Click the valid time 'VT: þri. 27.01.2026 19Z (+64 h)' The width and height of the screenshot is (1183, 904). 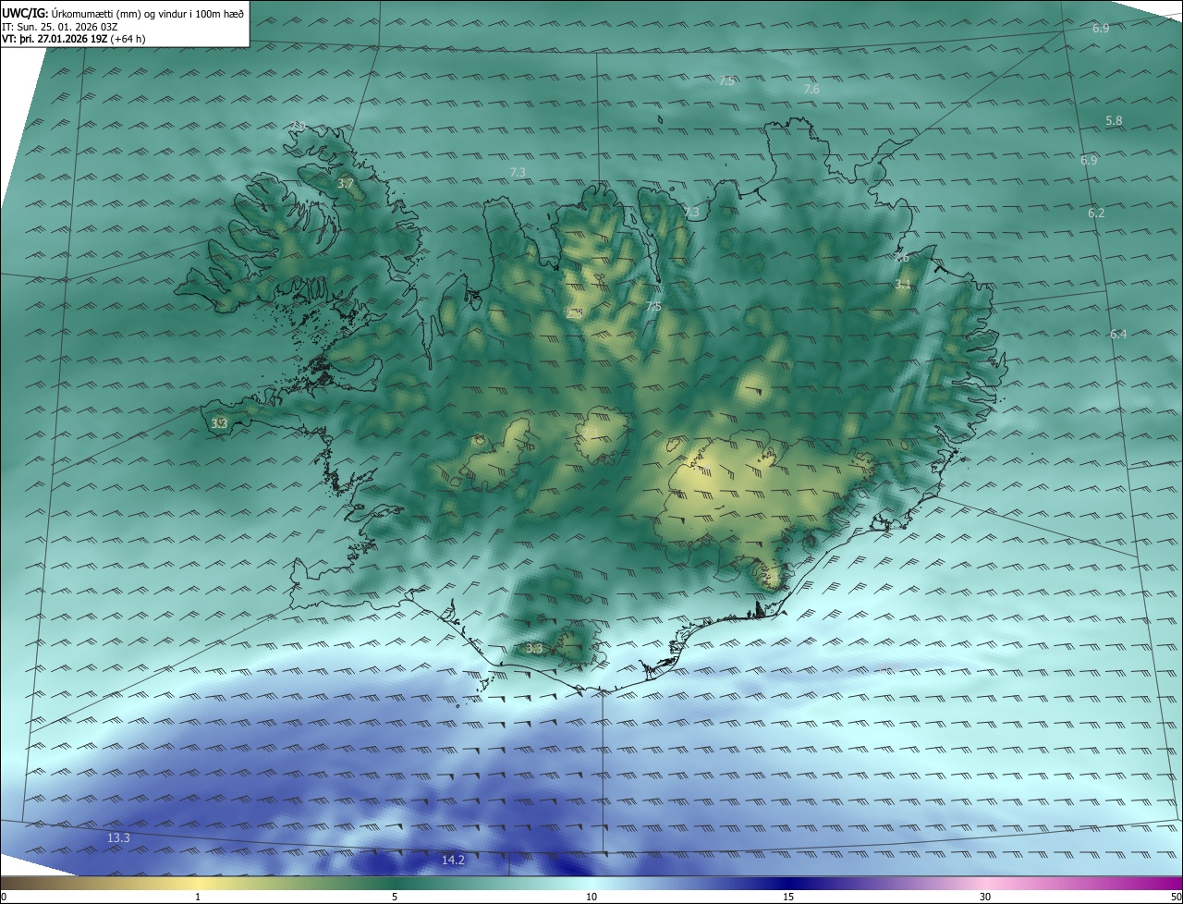(x=74, y=39)
